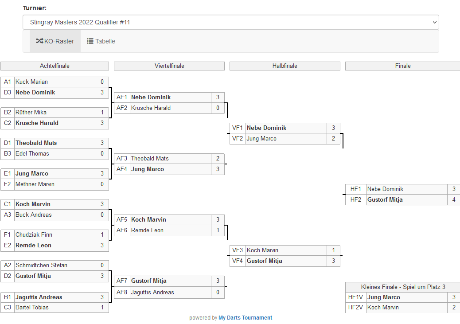Click the Finale round header
The height and width of the screenshot is (324, 460).
tap(402, 66)
